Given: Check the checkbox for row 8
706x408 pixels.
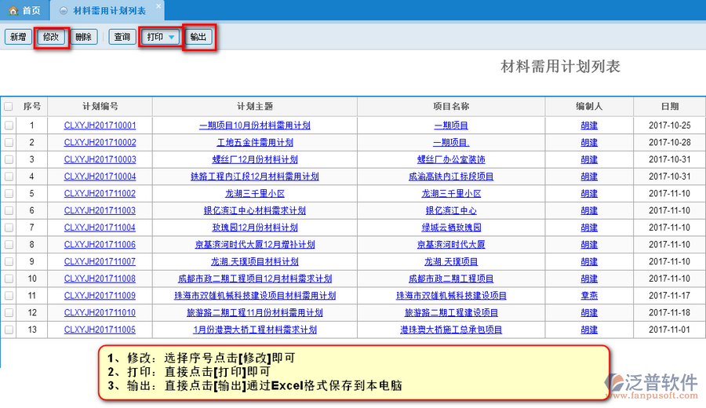Looking at the screenshot, I should 9,245.
